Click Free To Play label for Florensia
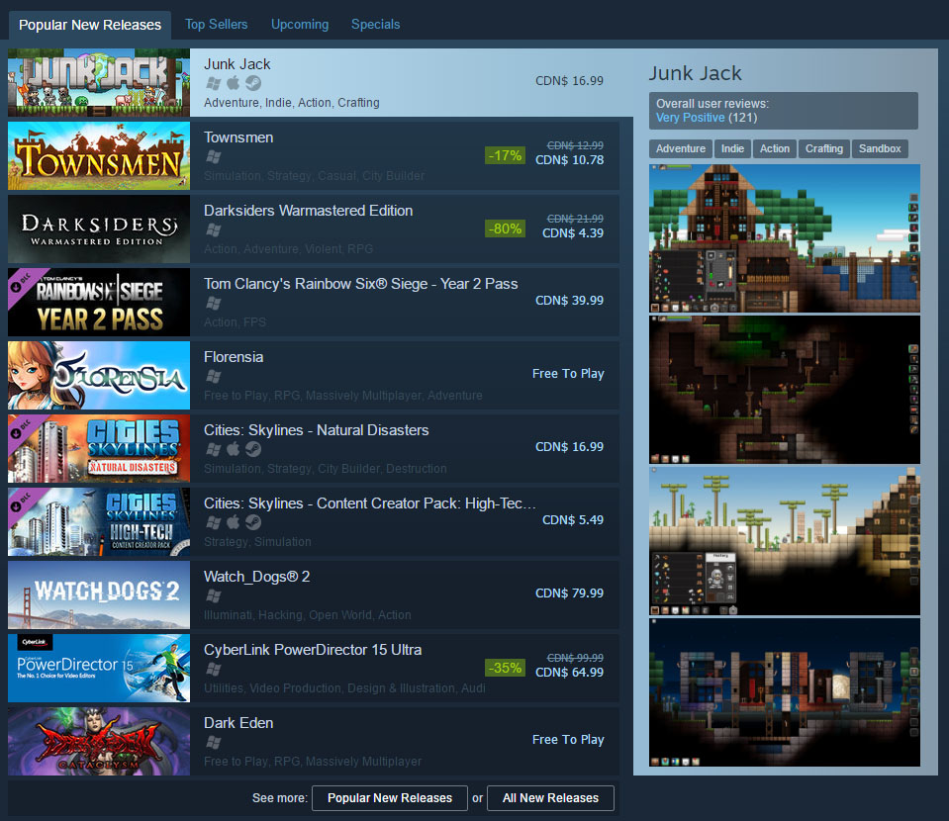Image resolution: width=949 pixels, height=821 pixels. click(568, 374)
